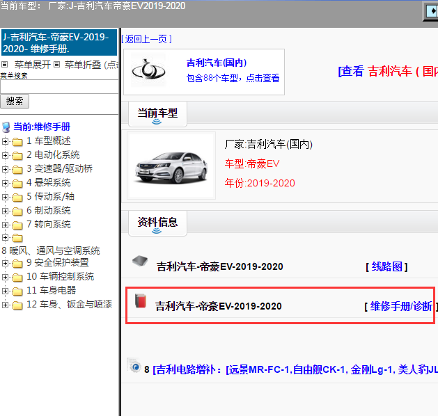The image size is (438, 416).
Task: Click the 菜单展开 expand-all icon
Action: [4, 65]
